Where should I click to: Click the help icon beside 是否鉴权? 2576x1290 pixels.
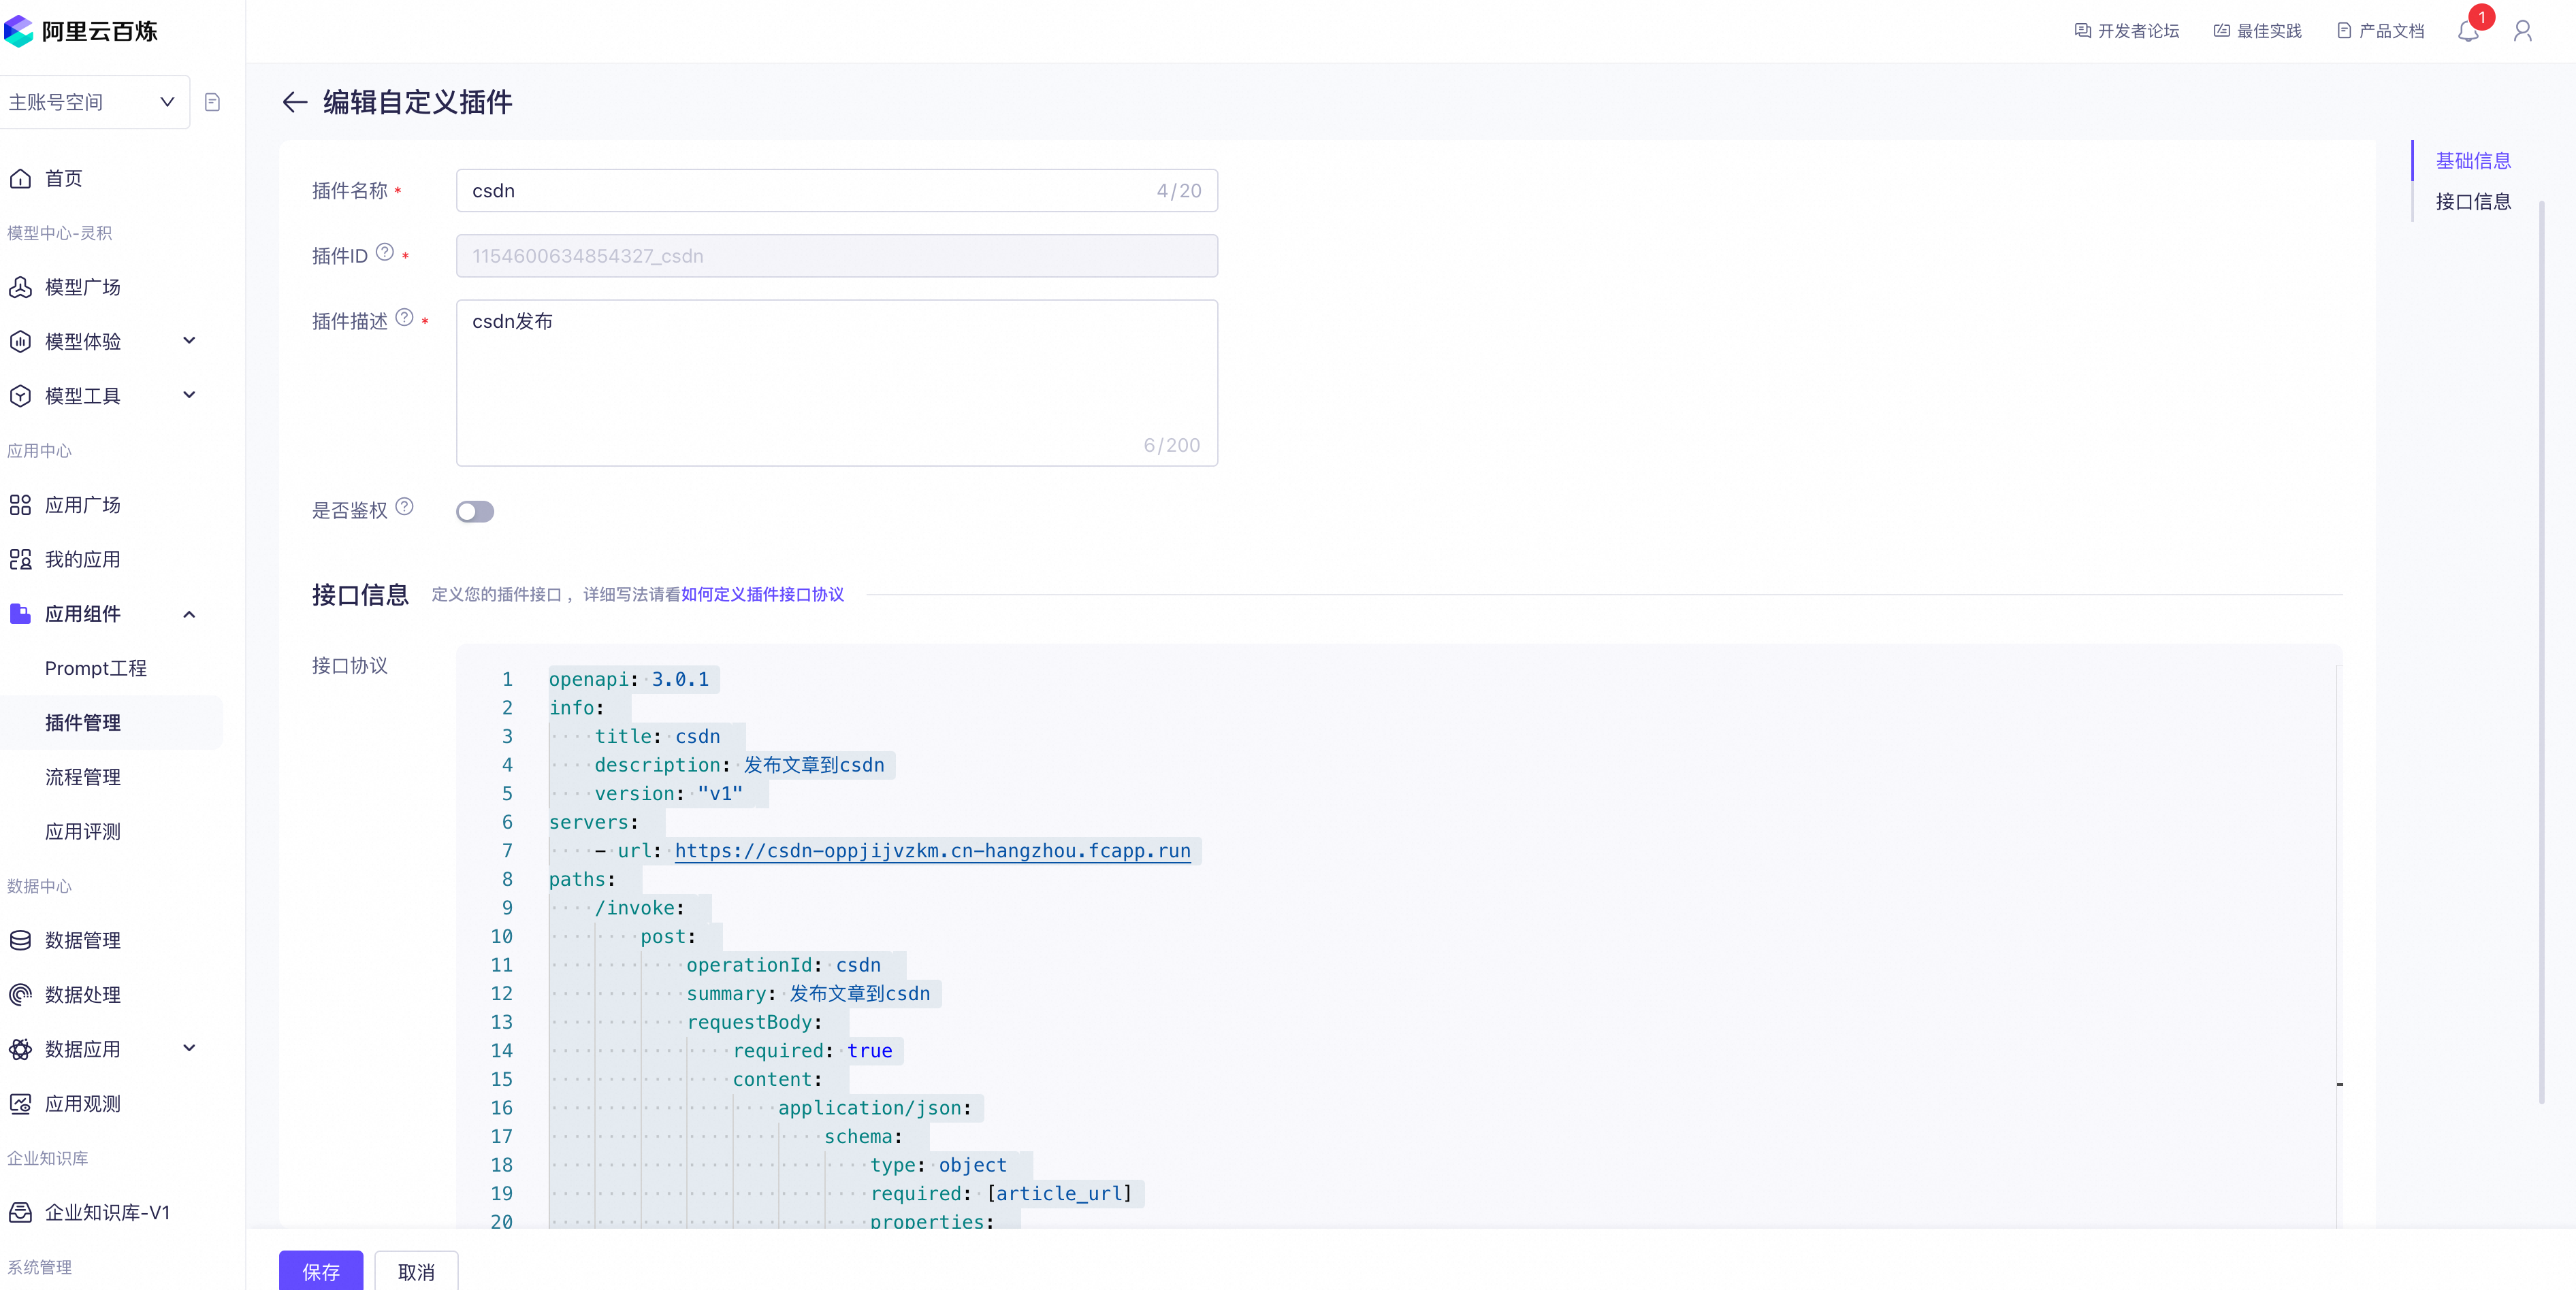pos(404,507)
